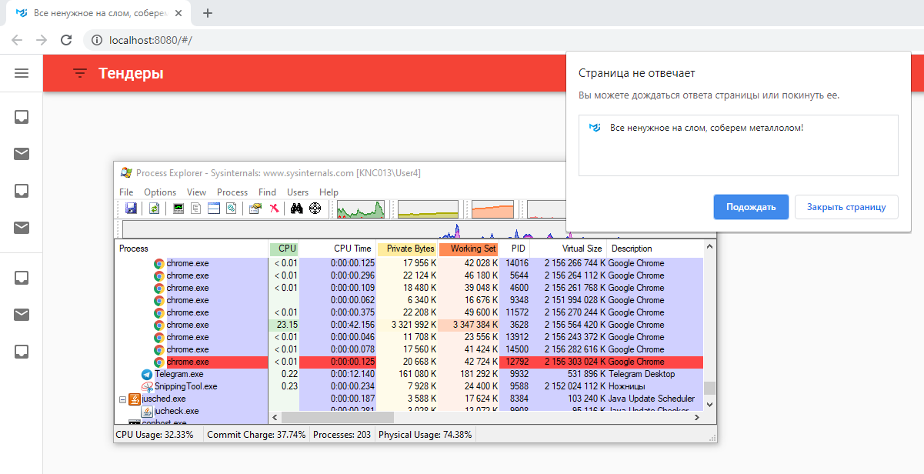Sort by the Description column header
The height and width of the screenshot is (474, 924).
click(655, 249)
